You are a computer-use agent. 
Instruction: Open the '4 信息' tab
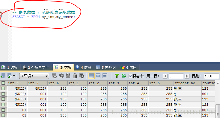click(x=84, y=68)
